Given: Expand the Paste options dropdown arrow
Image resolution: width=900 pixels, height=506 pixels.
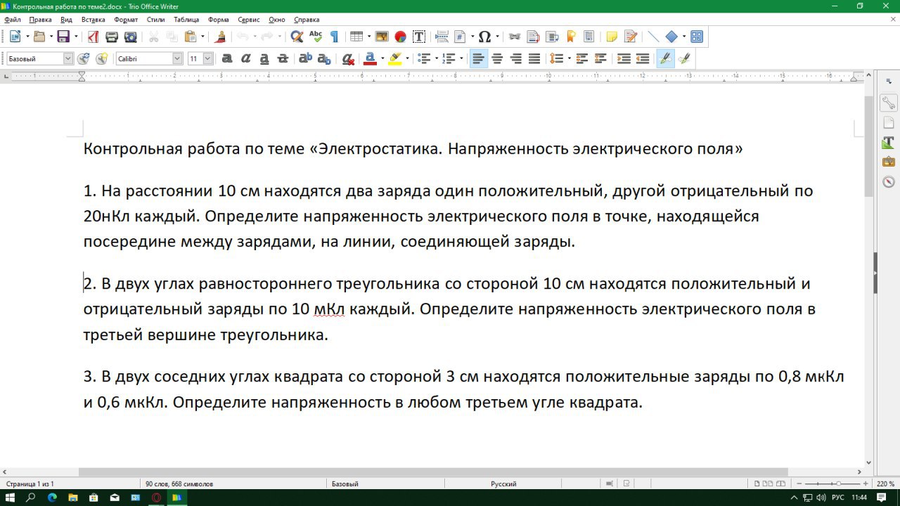Looking at the screenshot, I should (202, 37).
